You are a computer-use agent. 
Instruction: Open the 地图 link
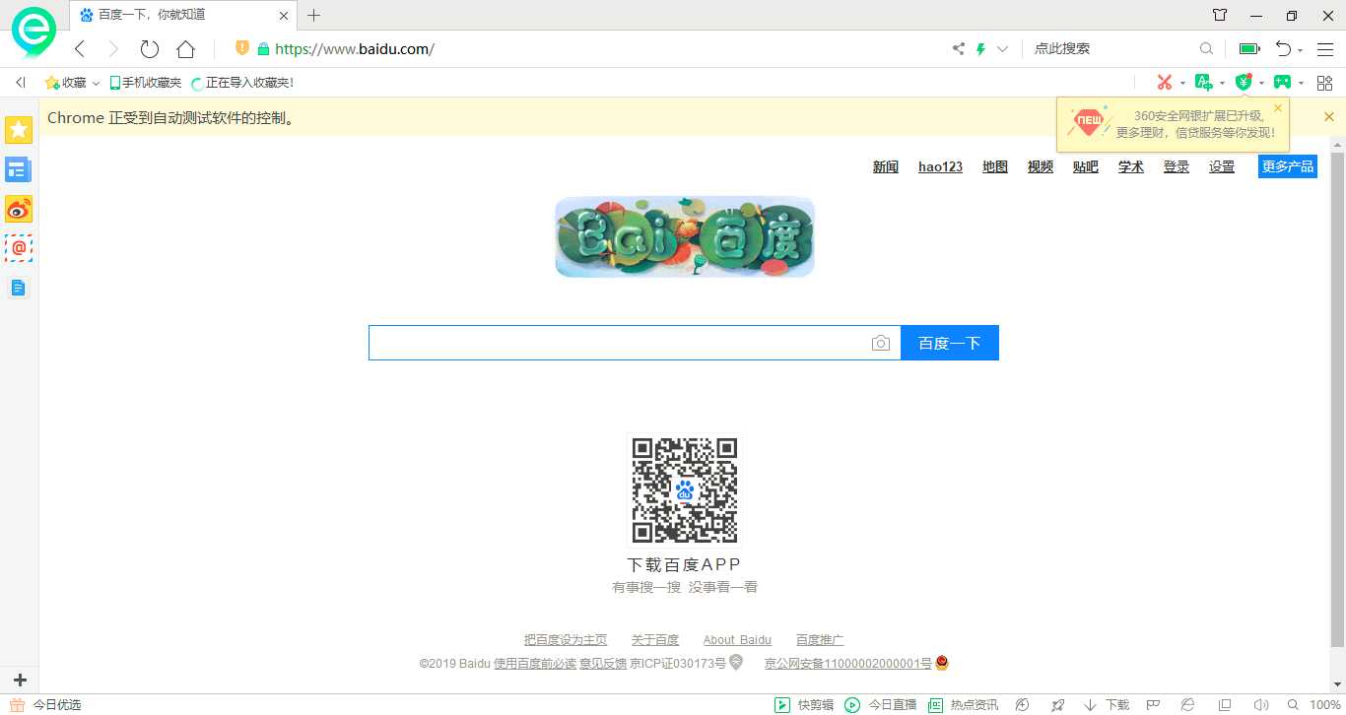pos(995,166)
